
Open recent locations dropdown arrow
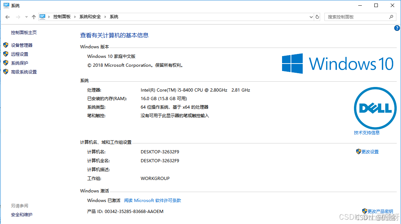(x=26, y=17)
